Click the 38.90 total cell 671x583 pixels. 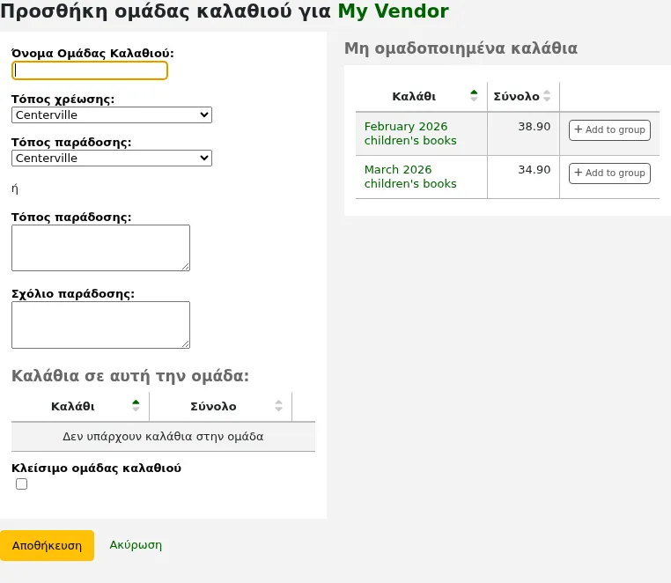point(523,134)
